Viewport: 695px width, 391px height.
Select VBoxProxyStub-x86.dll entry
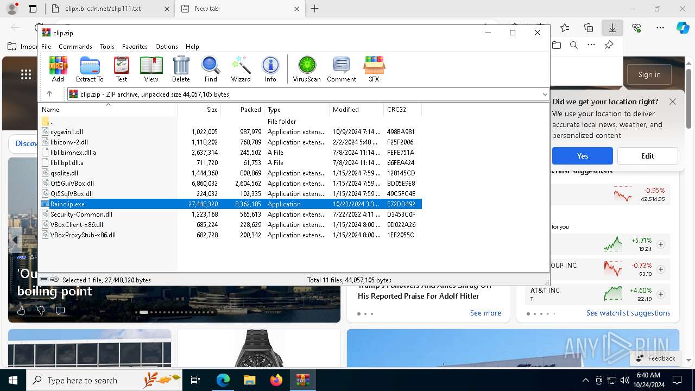[x=83, y=235]
